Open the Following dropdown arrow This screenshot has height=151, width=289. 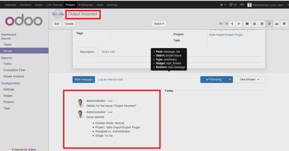[x=230, y=79]
